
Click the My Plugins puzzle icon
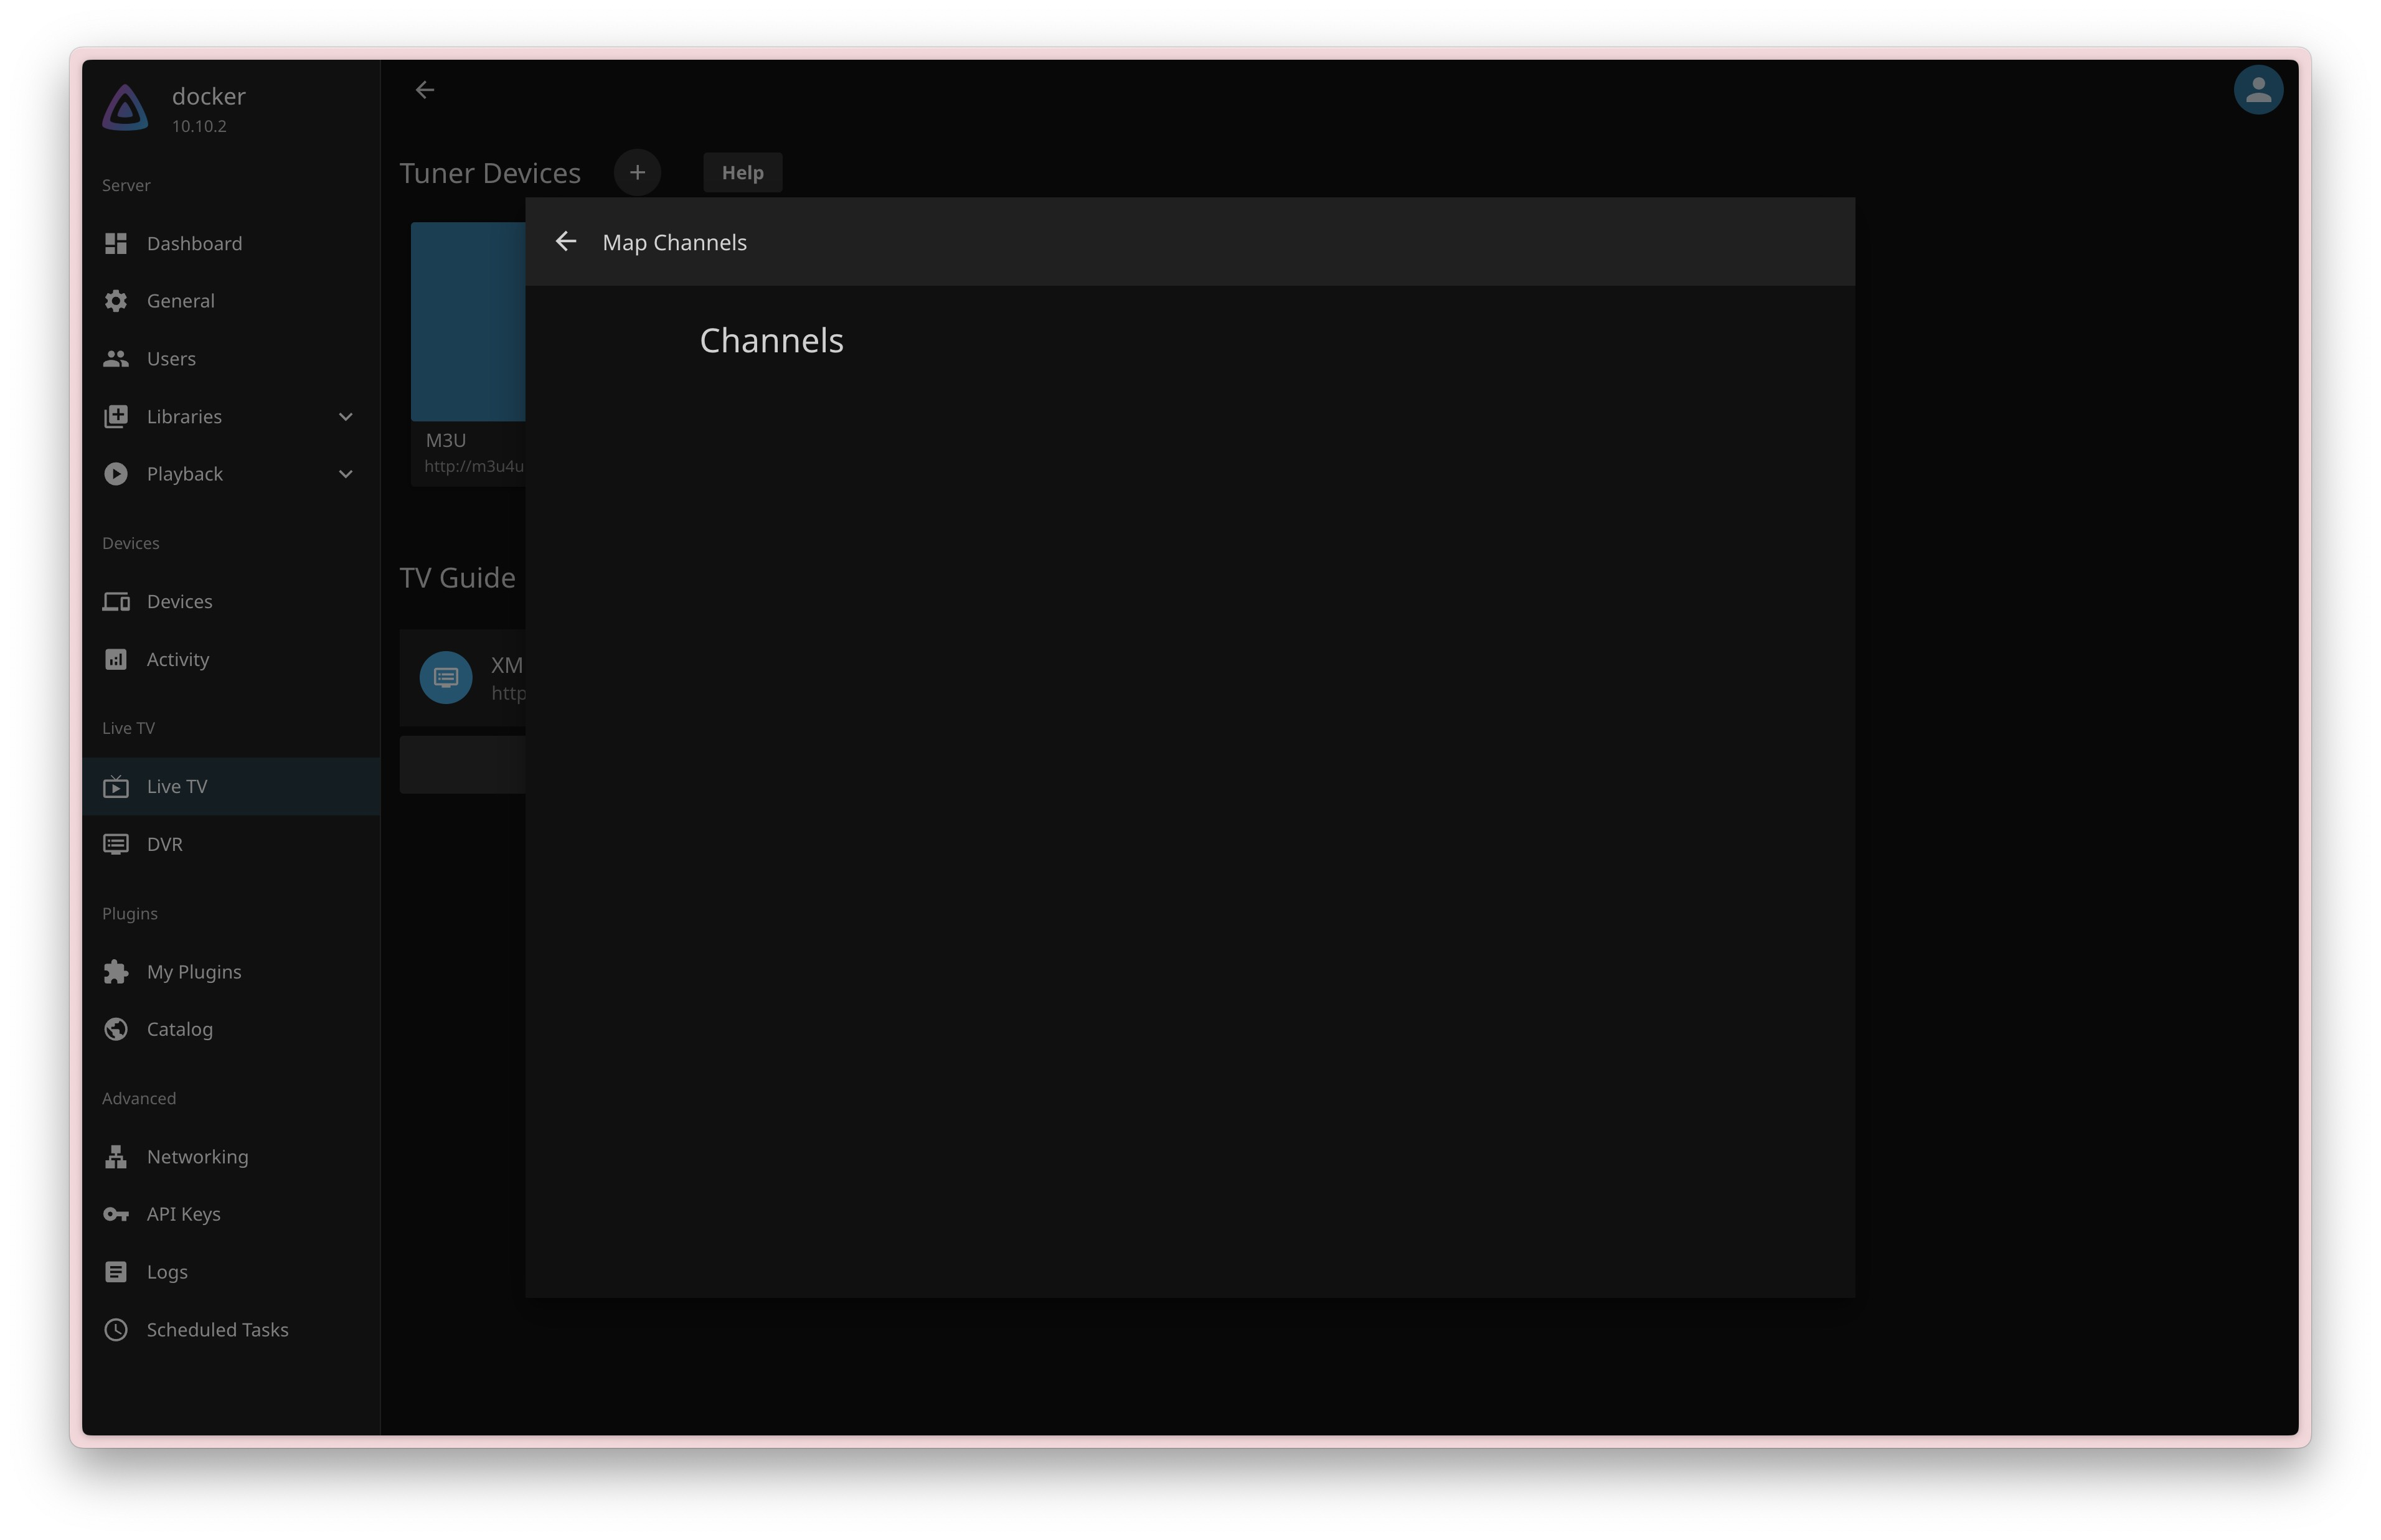click(x=116, y=972)
